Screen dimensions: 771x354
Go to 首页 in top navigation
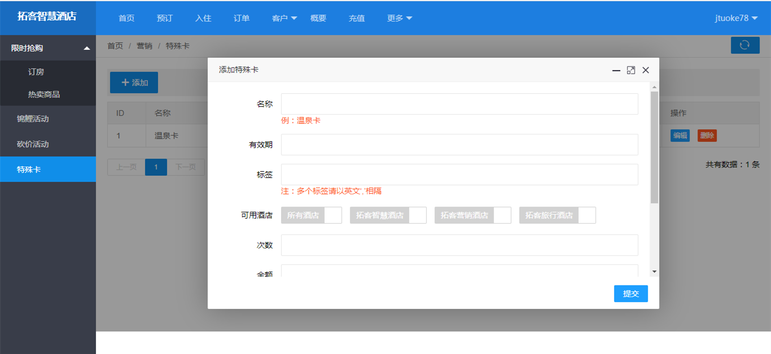(126, 18)
